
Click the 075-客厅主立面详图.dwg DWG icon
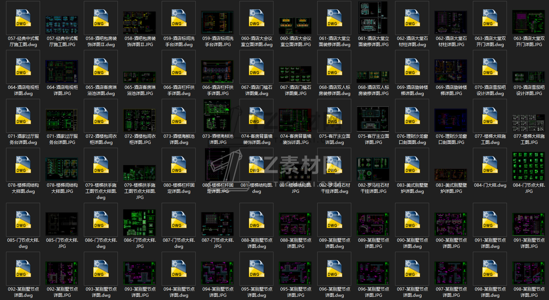(x=334, y=116)
